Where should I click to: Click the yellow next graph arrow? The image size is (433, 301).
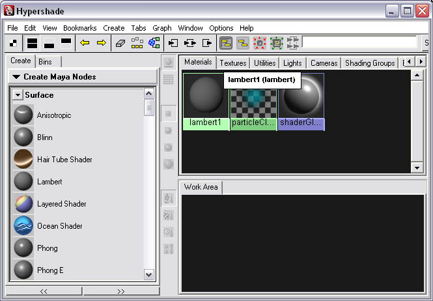(x=102, y=43)
